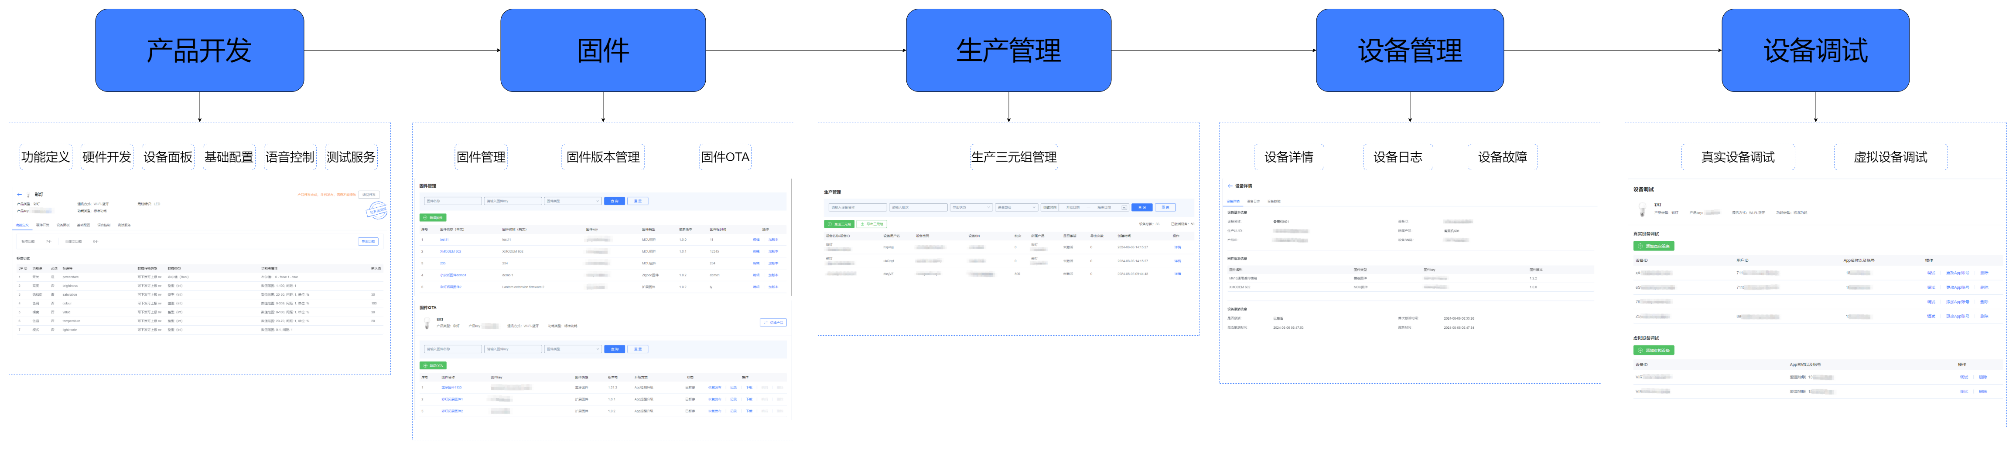Click batch input field in 生产管理

point(918,208)
